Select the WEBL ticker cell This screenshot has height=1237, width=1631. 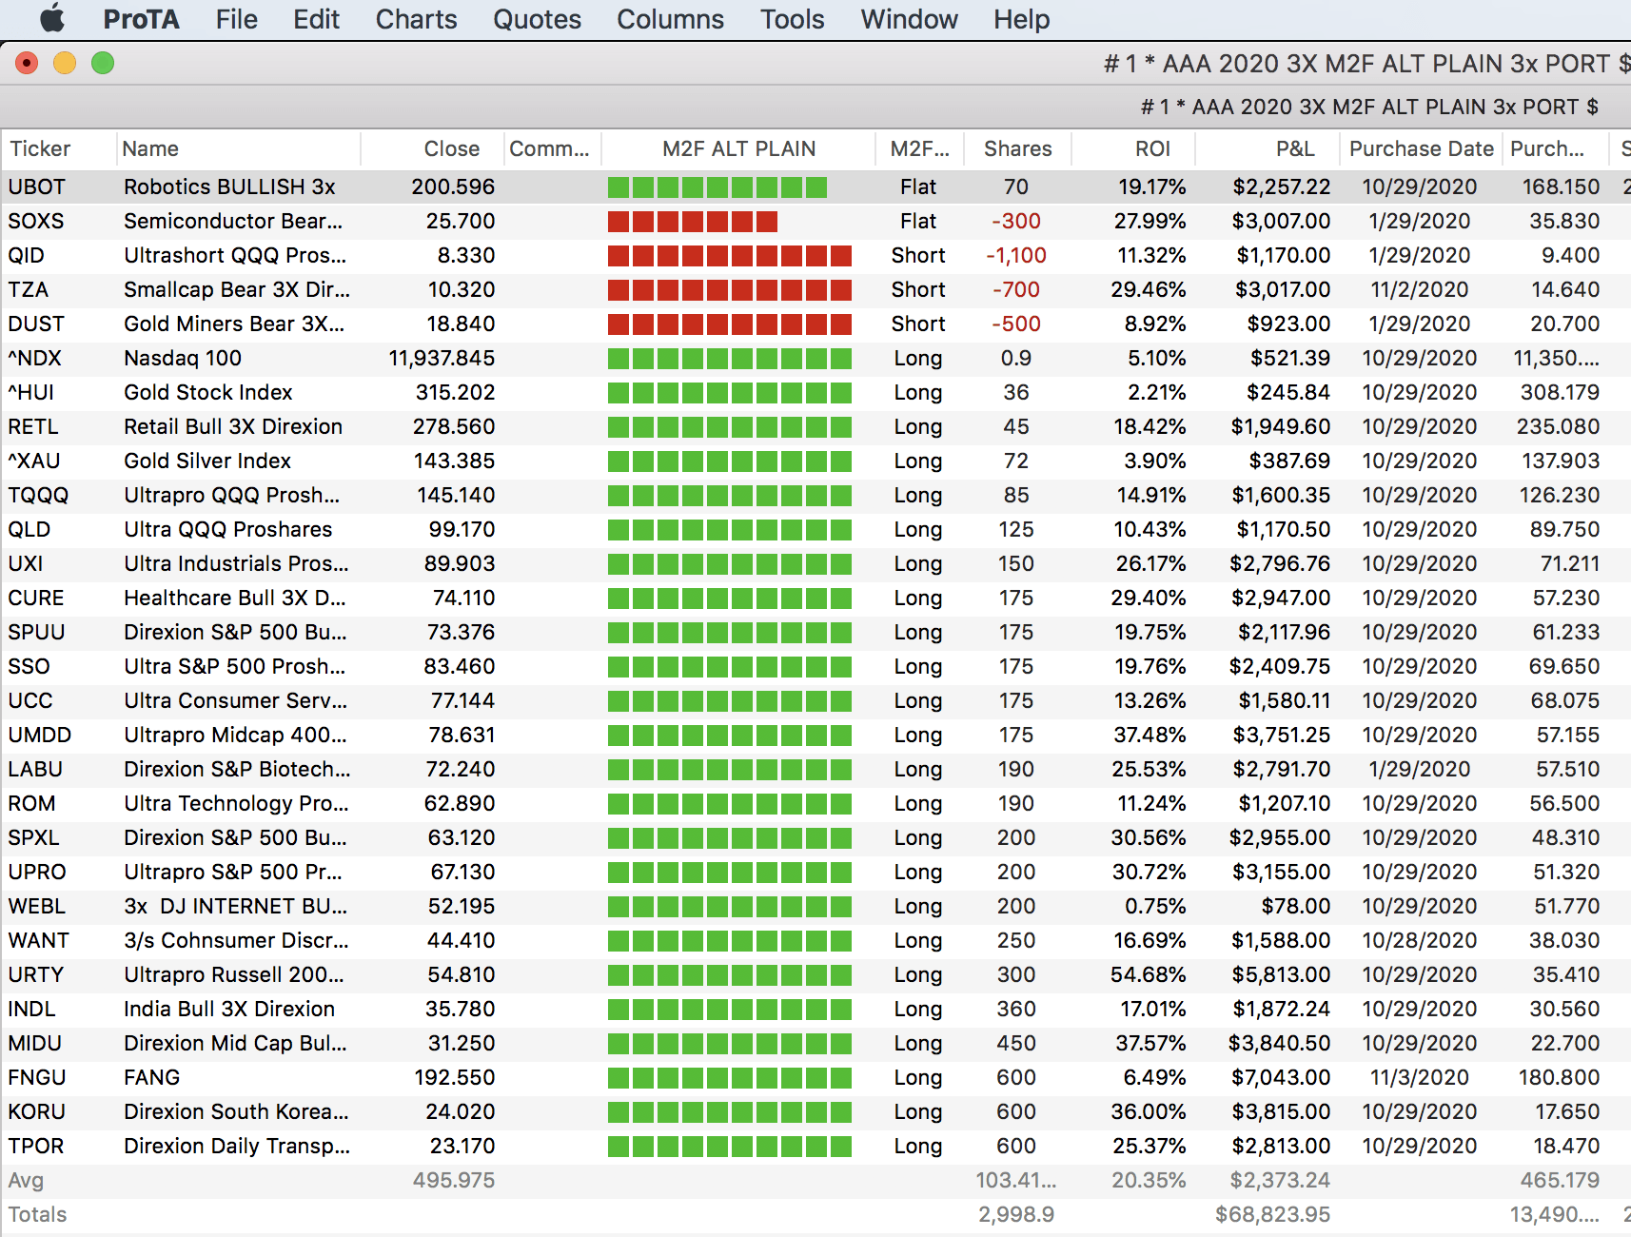(x=37, y=906)
